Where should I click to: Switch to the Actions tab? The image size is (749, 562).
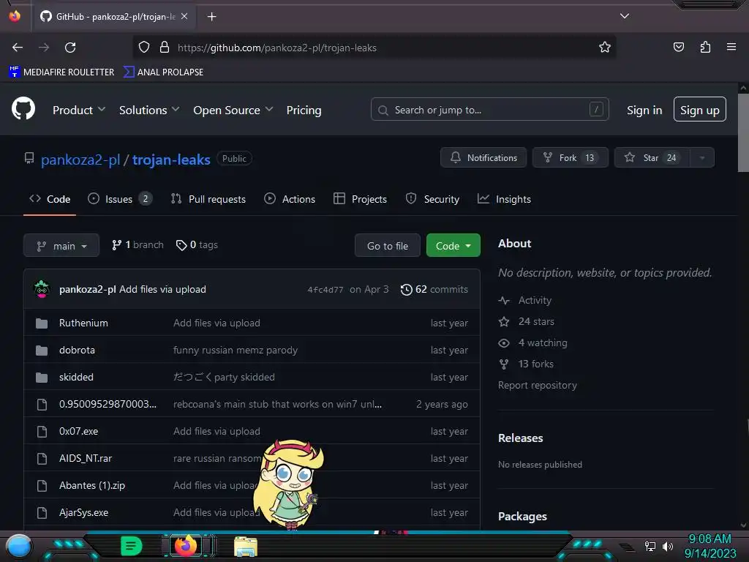(x=290, y=199)
